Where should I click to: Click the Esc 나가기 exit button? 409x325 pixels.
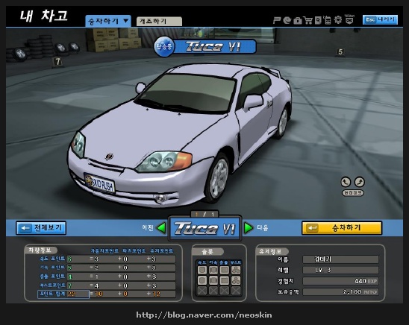pos(381,20)
